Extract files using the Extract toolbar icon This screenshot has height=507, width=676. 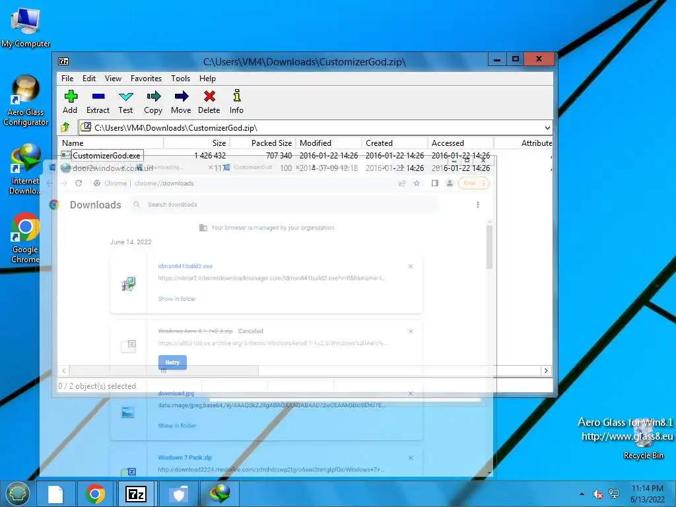98,102
